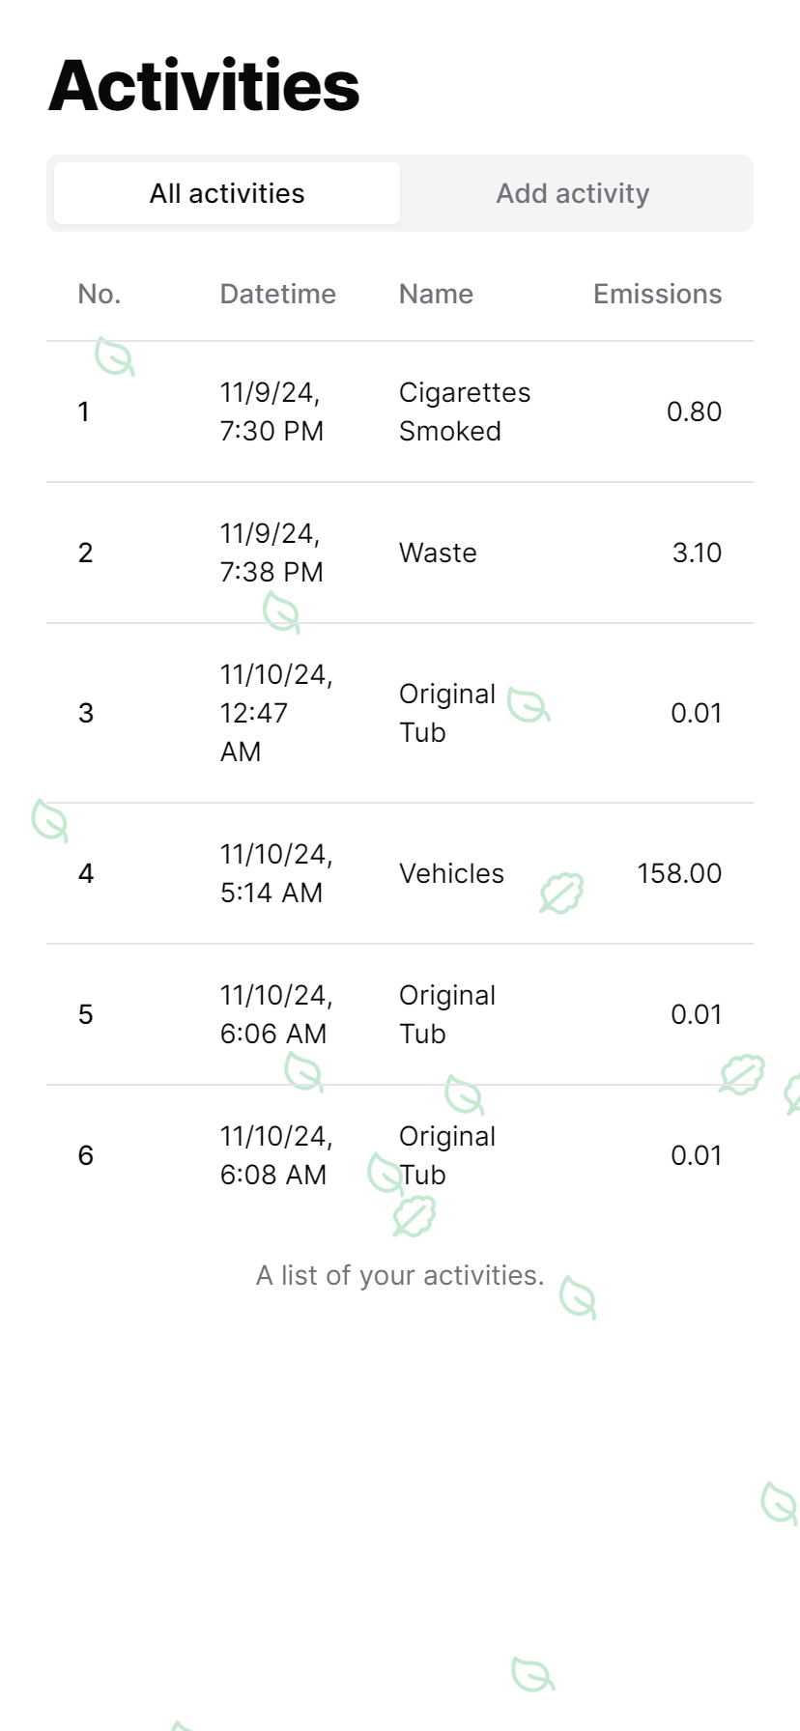This screenshot has height=1731, width=800.
Task: Click row number 6 in the table
Action: [x=86, y=1155]
